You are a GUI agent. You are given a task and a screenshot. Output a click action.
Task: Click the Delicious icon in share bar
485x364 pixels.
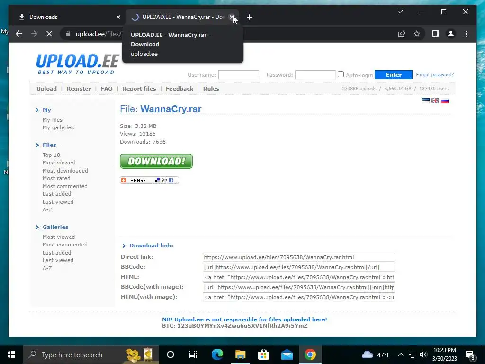(157, 180)
